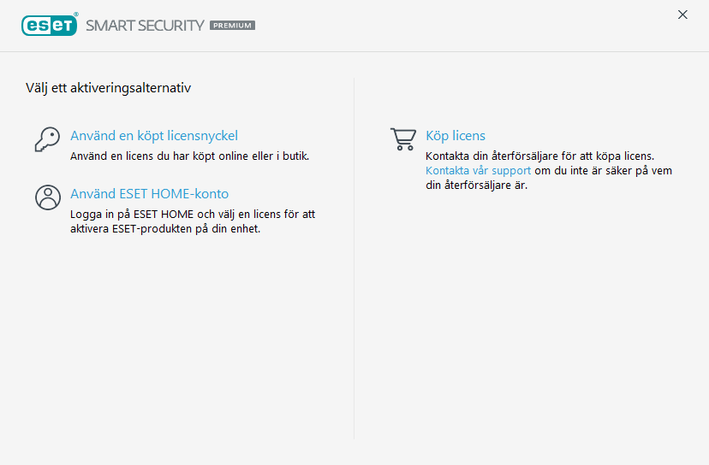This screenshot has width=709, height=465.
Task: Click the PREMIUM badge in the title
Action: click(232, 26)
